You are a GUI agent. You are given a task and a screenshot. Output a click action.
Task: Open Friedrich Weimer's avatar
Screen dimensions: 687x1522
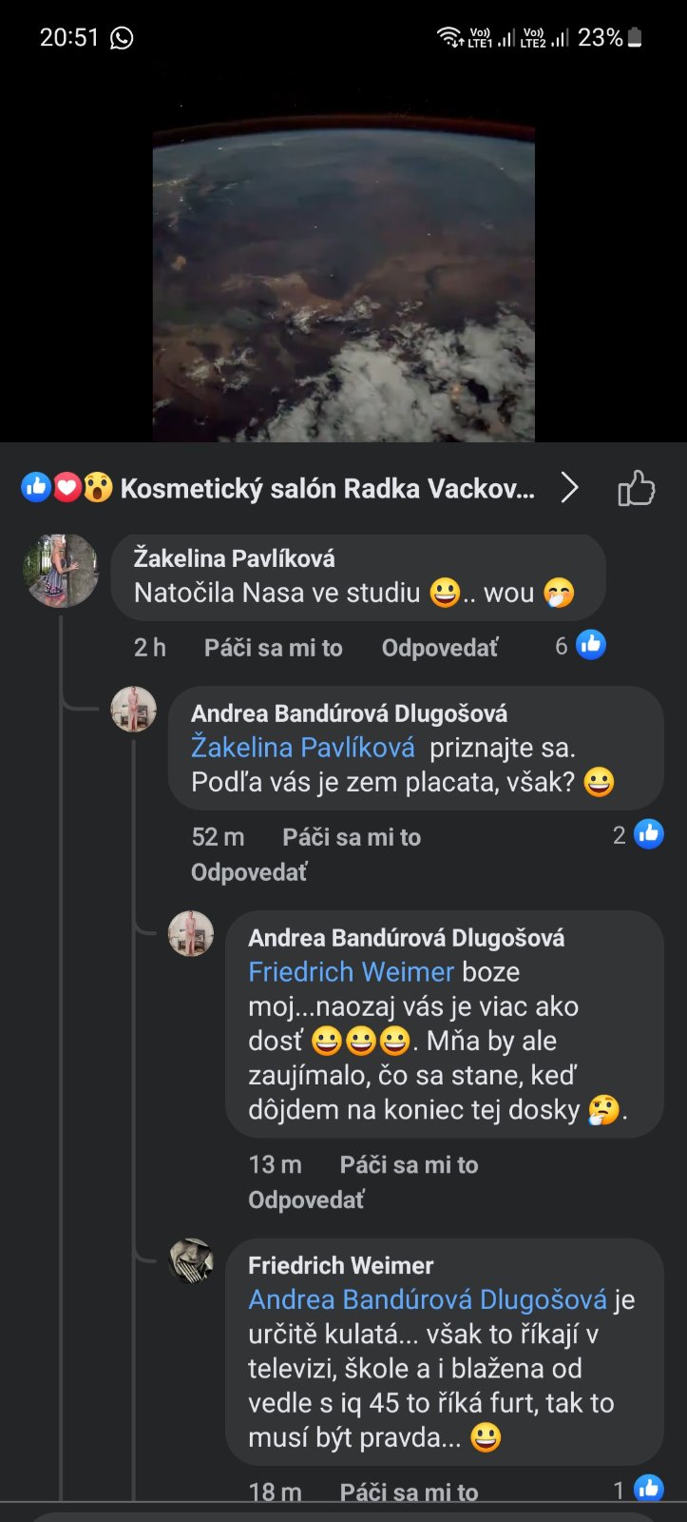[x=191, y=1261]
